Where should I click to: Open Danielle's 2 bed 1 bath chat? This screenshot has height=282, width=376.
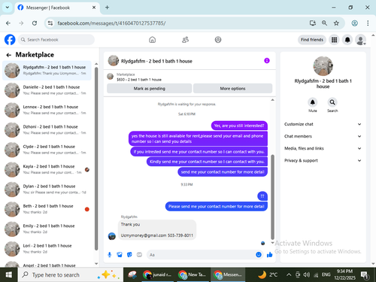click(47, 90)
